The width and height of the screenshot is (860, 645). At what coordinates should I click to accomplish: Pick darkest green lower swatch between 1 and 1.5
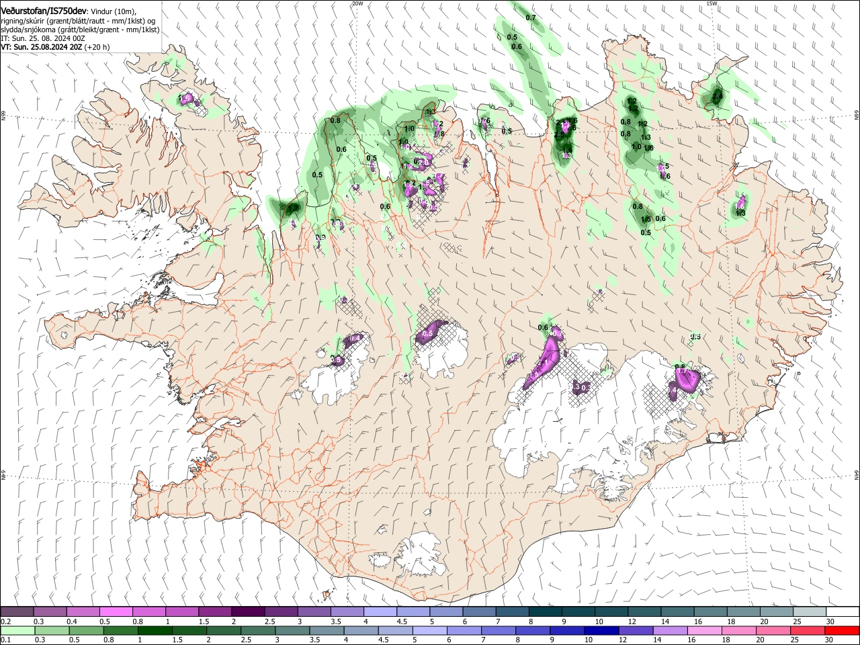(x=155, y=630)
